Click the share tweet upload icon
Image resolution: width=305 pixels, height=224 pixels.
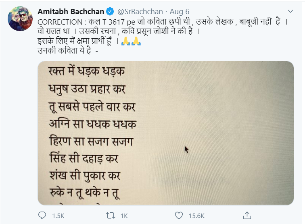[249, 215]
